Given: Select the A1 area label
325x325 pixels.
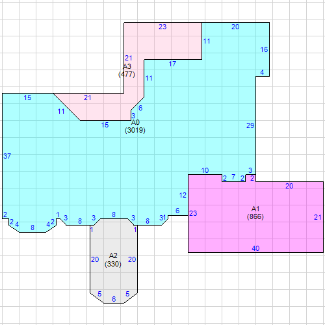Looking at the screenshot, I should [x=255, y=209].
